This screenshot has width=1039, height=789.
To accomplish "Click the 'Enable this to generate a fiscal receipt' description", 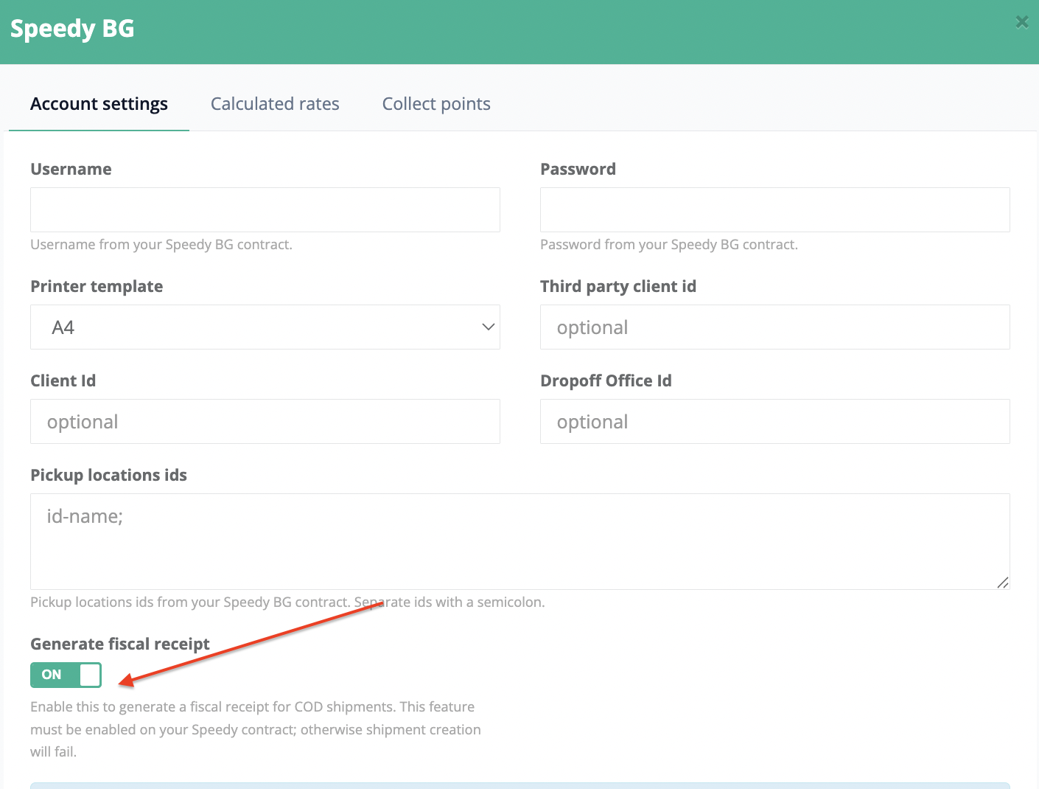I will tap(256, 729).
